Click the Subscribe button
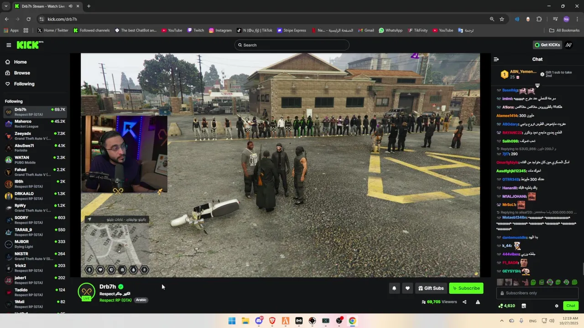 pos(466,288)
